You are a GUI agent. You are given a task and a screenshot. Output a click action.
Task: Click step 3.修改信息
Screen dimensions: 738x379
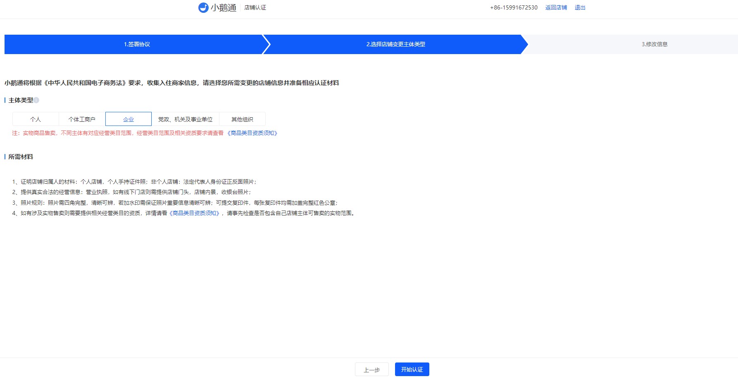tap(655, 44)
